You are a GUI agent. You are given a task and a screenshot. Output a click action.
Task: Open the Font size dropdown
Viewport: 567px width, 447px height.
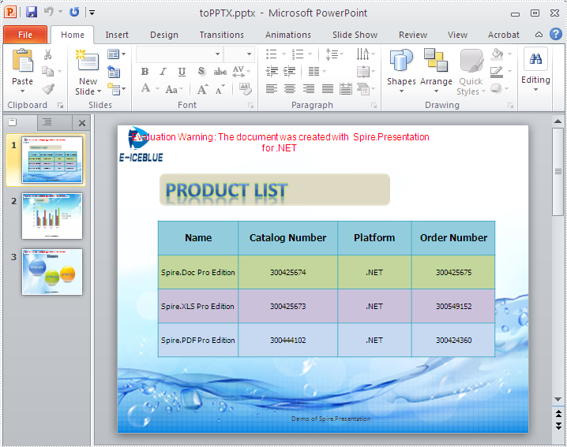[x=249, y=54]
